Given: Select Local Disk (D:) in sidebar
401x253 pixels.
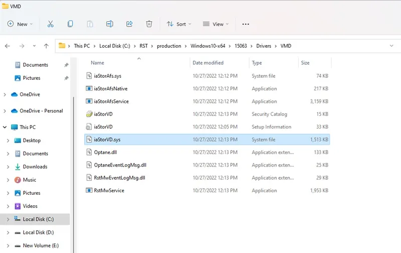Looking at the screenshot, I should [38, 232].
